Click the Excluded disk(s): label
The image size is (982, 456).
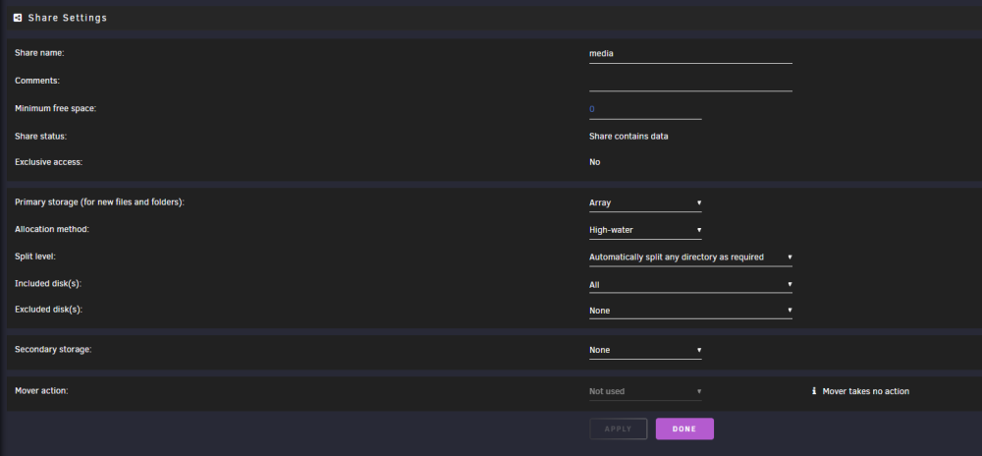click(49, 310)
